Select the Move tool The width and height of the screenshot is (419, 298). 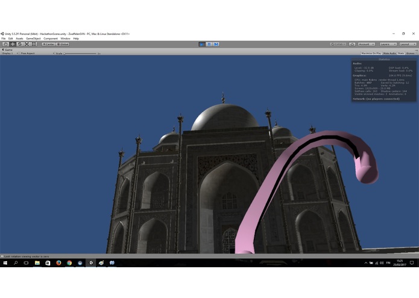(x=13, y=44)
